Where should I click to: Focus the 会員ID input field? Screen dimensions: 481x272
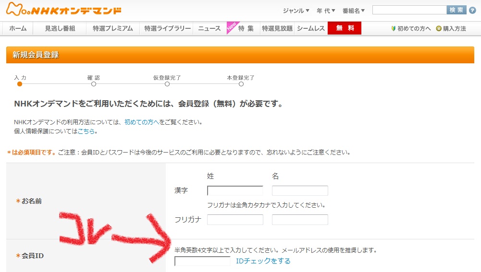pyautogui.click(x=202, y=261)
